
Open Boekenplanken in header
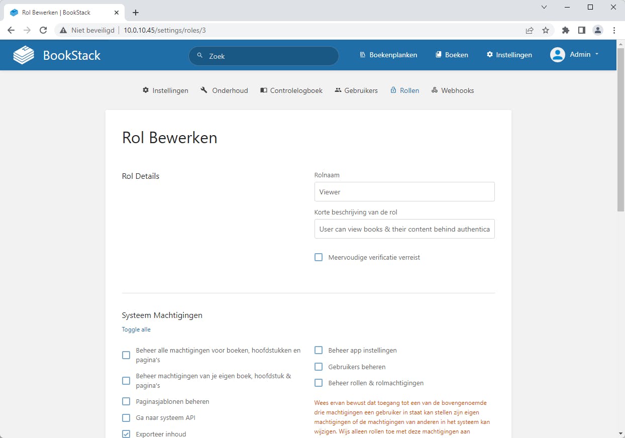click(388, 55)
